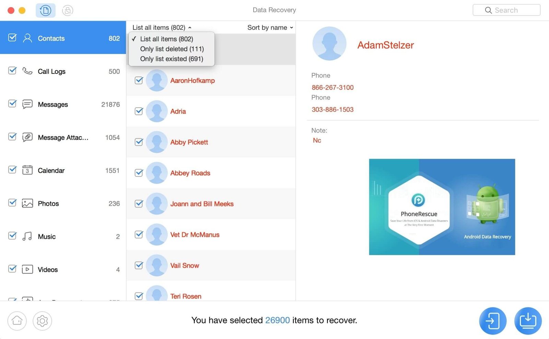Click the locked-device toolbar icon
The image size is (549, 339).
68,10
